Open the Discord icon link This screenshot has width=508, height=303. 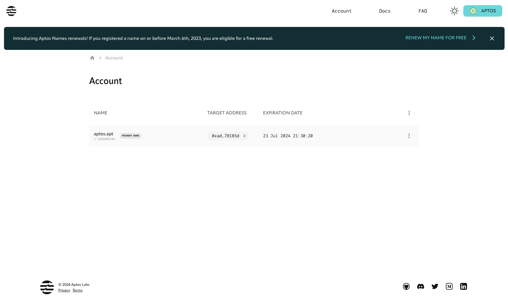[x=421, y=286]
